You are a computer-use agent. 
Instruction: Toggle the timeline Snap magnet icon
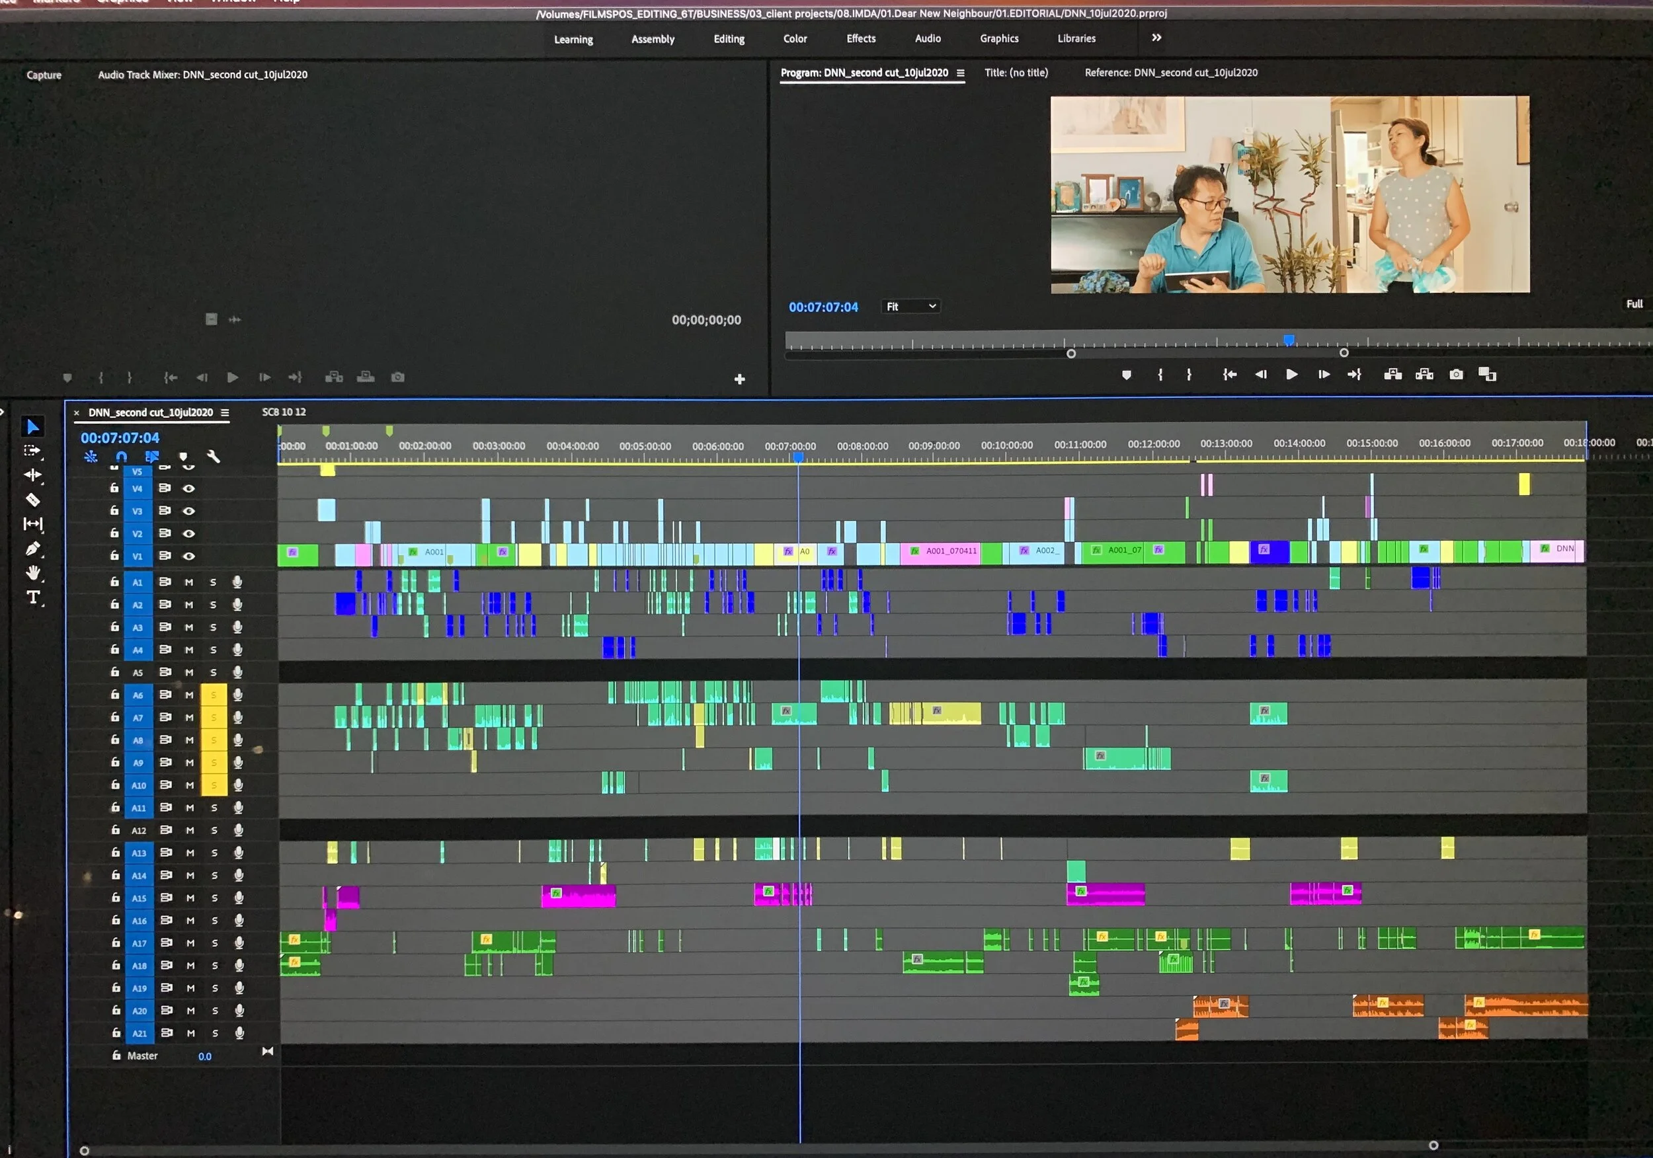[121, 456]
